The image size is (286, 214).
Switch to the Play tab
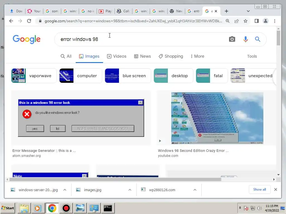coord(106,11)
